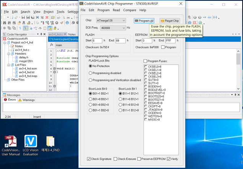Screen dimensions: 243x169
Task: Toggle the Messages panel warning icon
Action: (49, 28)
